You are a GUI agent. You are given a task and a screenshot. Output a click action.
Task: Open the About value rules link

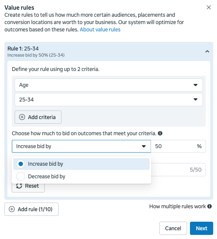click(100, 30)
